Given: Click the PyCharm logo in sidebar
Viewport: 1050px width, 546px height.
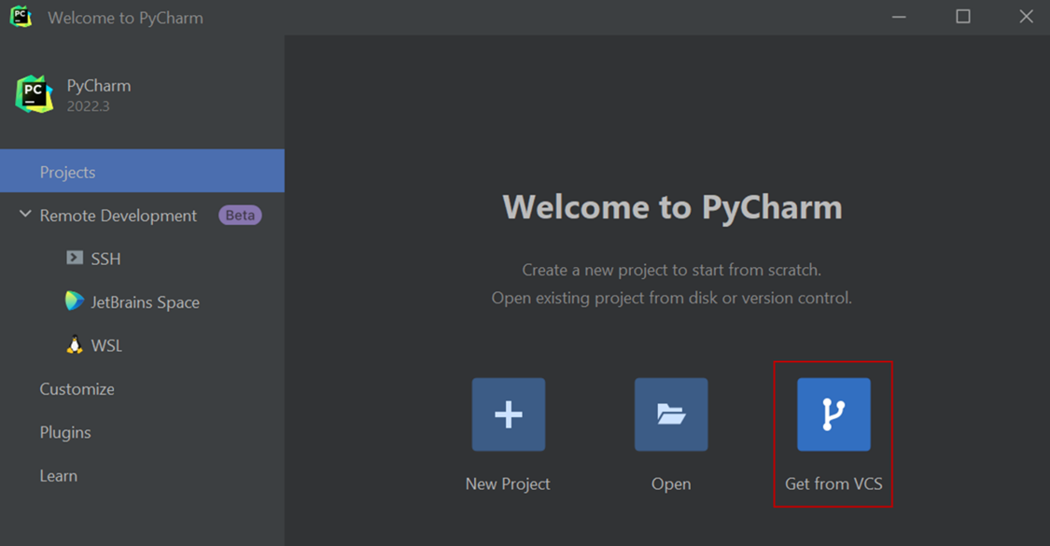Looking at the screenshot, I should [x=35, y=94].
